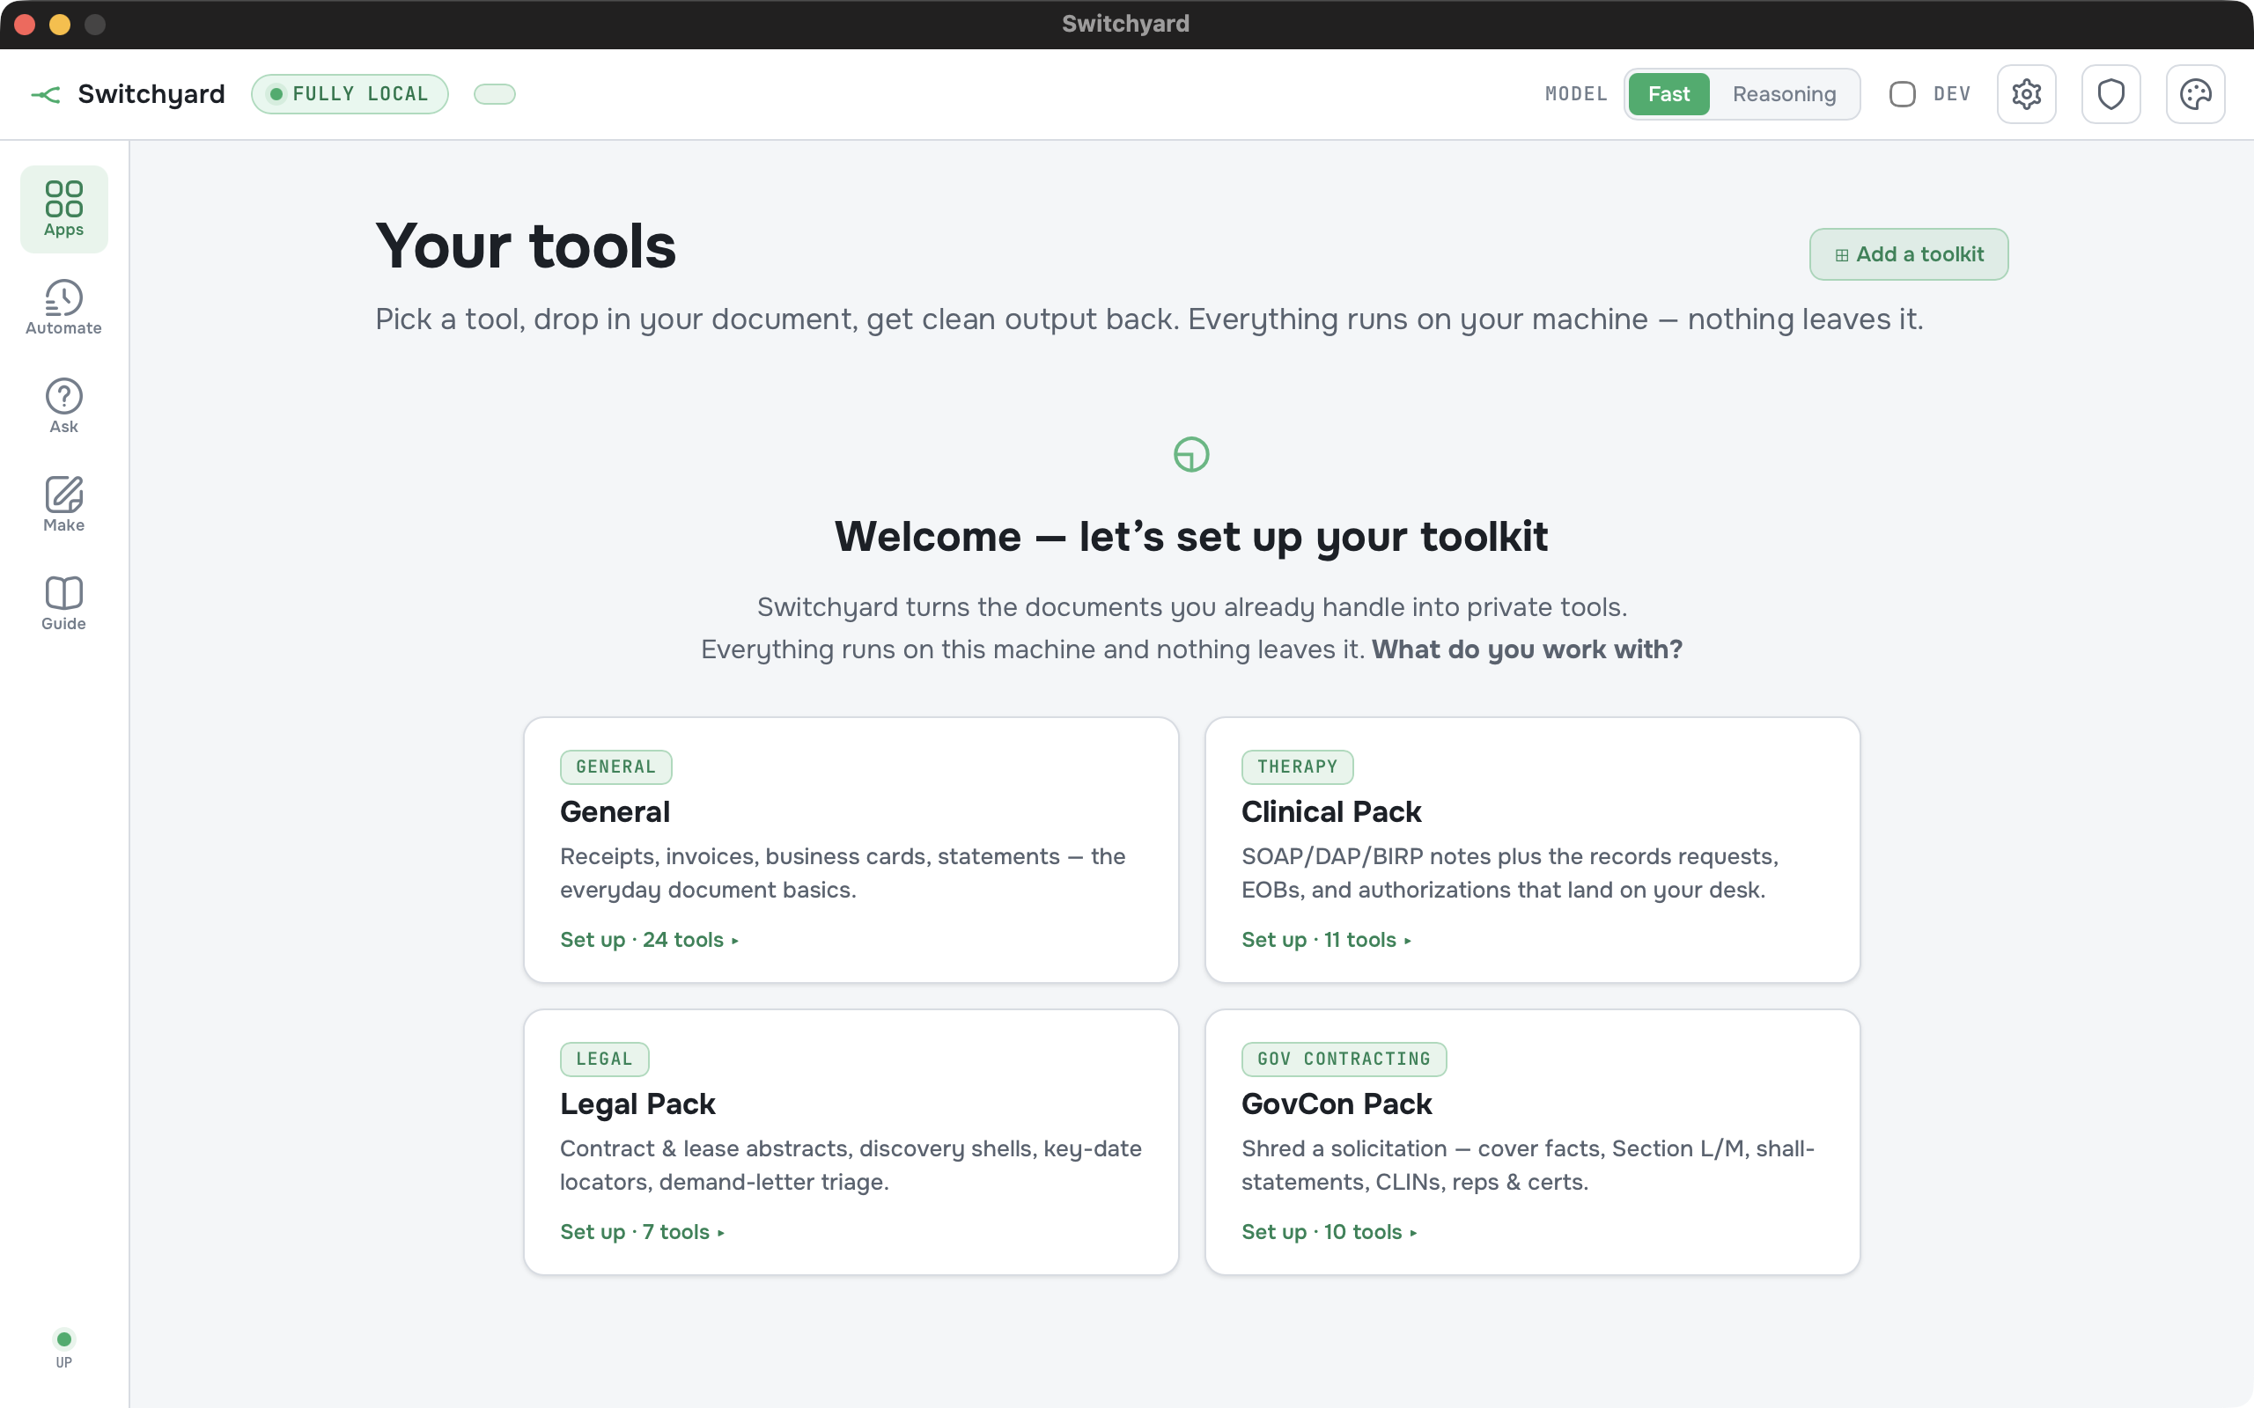
Task: Set up GovCon Pack 10 tools
Action: 1330,1232
